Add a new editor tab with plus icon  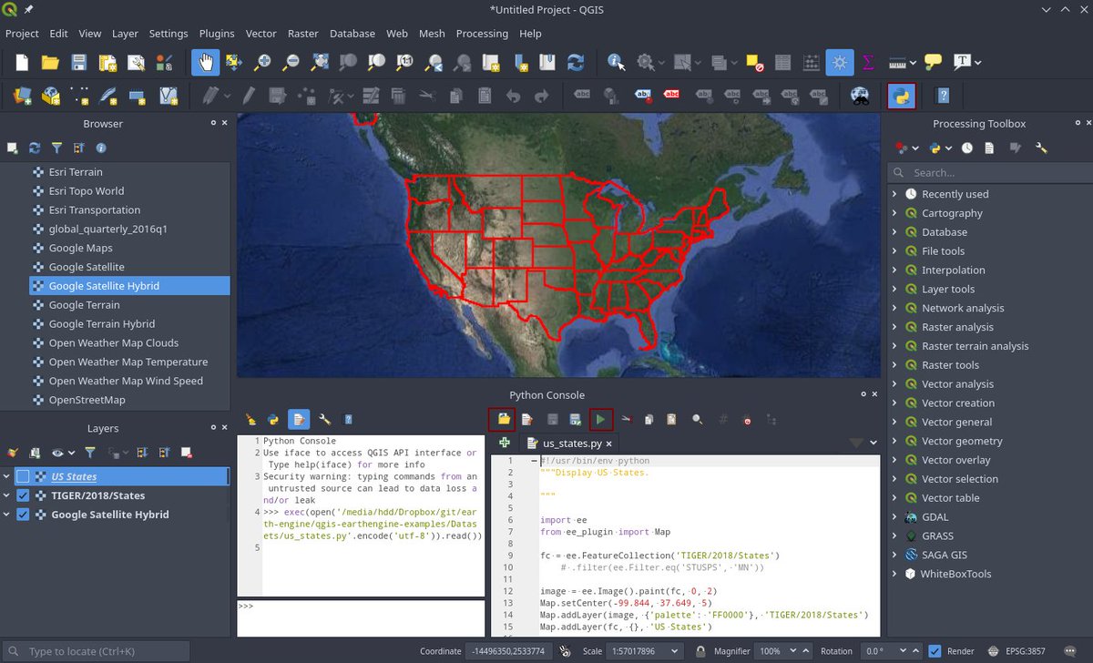pyautogui.click(x=505, y=443)
